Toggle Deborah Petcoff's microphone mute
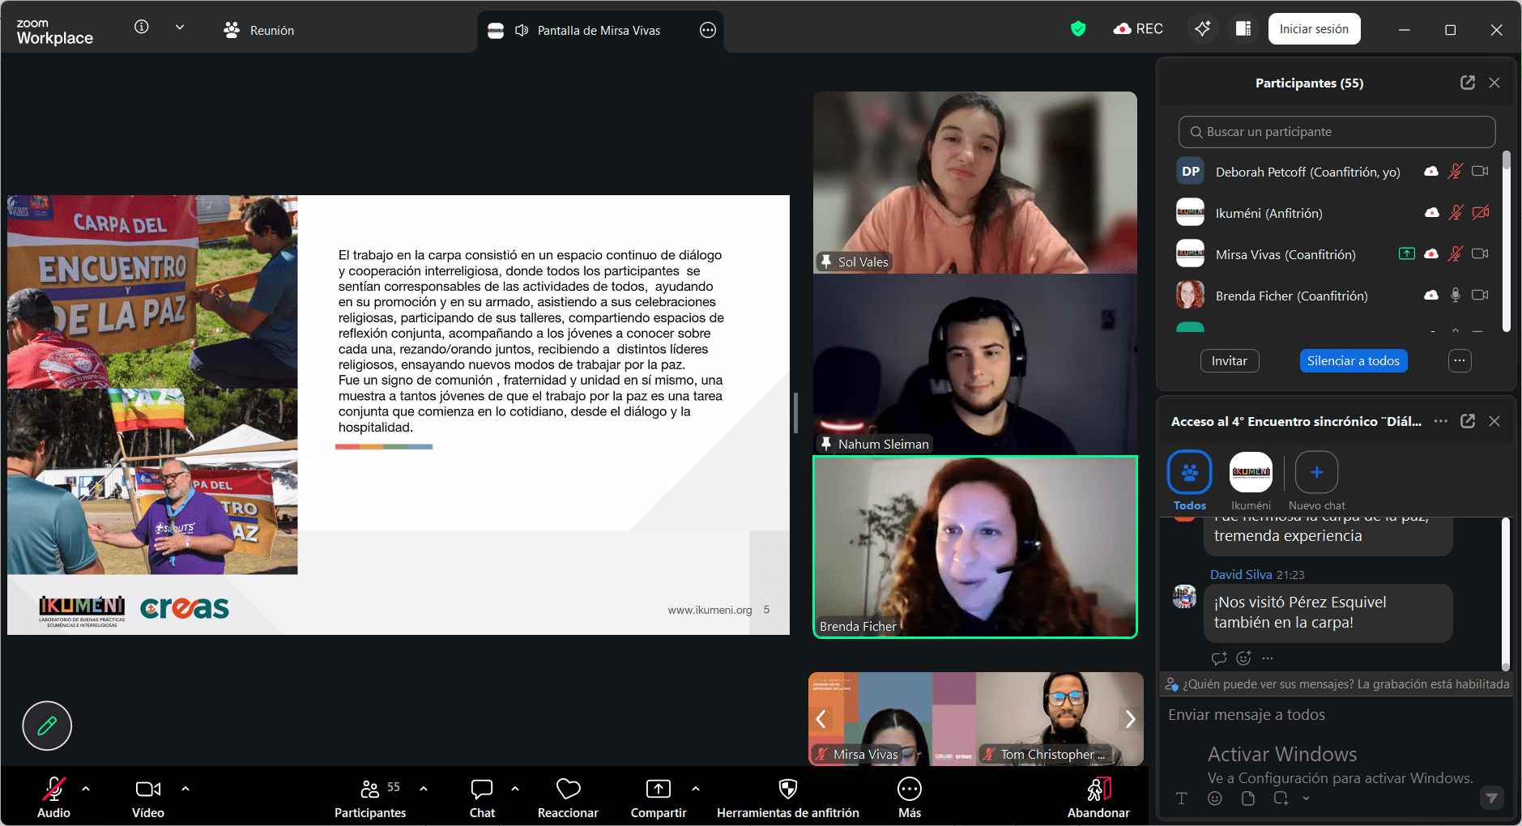This screenshot has height=826, width=1522. [1456, 172]
